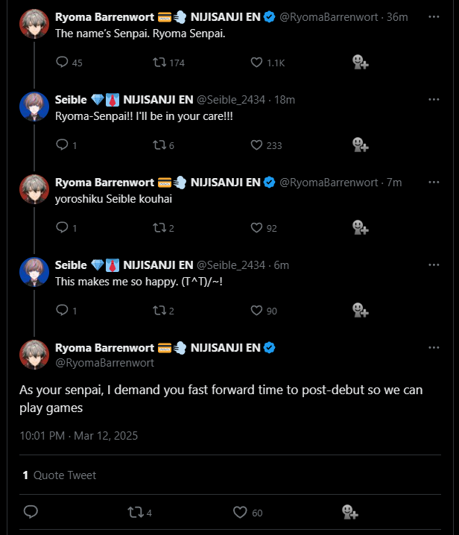Open more options for the first tweet
459x535 pixels.
tap(434, 16)
